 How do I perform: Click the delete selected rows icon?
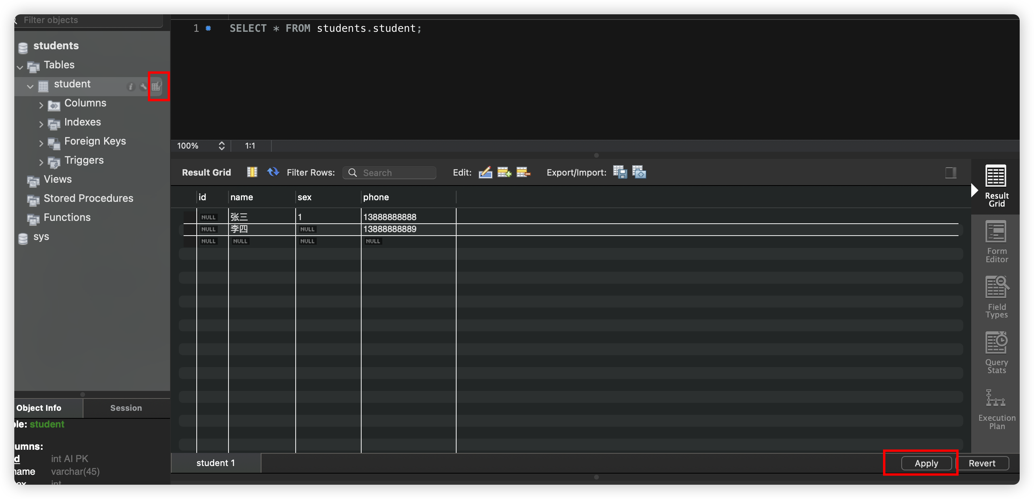523,172
